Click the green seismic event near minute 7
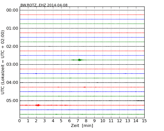164x131 pixels. 79,60
